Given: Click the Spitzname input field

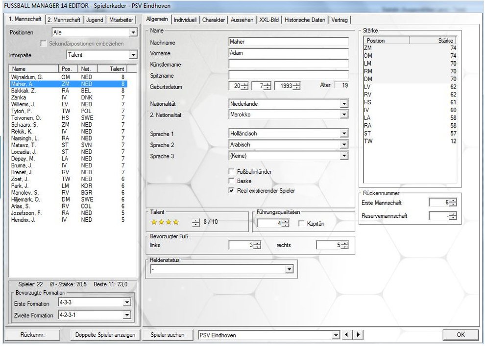Looking at the screenshot, I should point(289,75).
